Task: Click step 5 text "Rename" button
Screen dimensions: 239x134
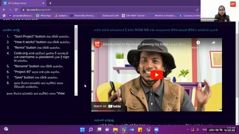Action: pyautogui.click(x=38, y=66)
